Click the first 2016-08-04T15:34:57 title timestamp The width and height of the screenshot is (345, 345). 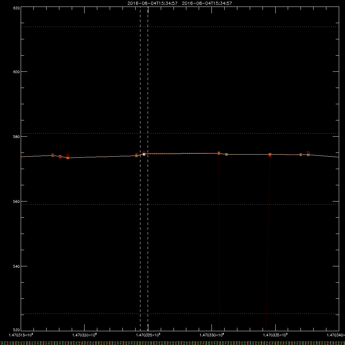(152, 3)
